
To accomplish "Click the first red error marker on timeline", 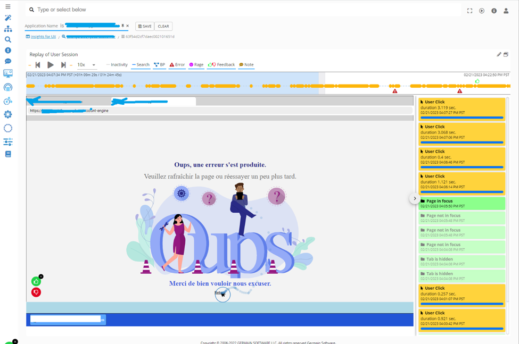I will coord(395,91).
